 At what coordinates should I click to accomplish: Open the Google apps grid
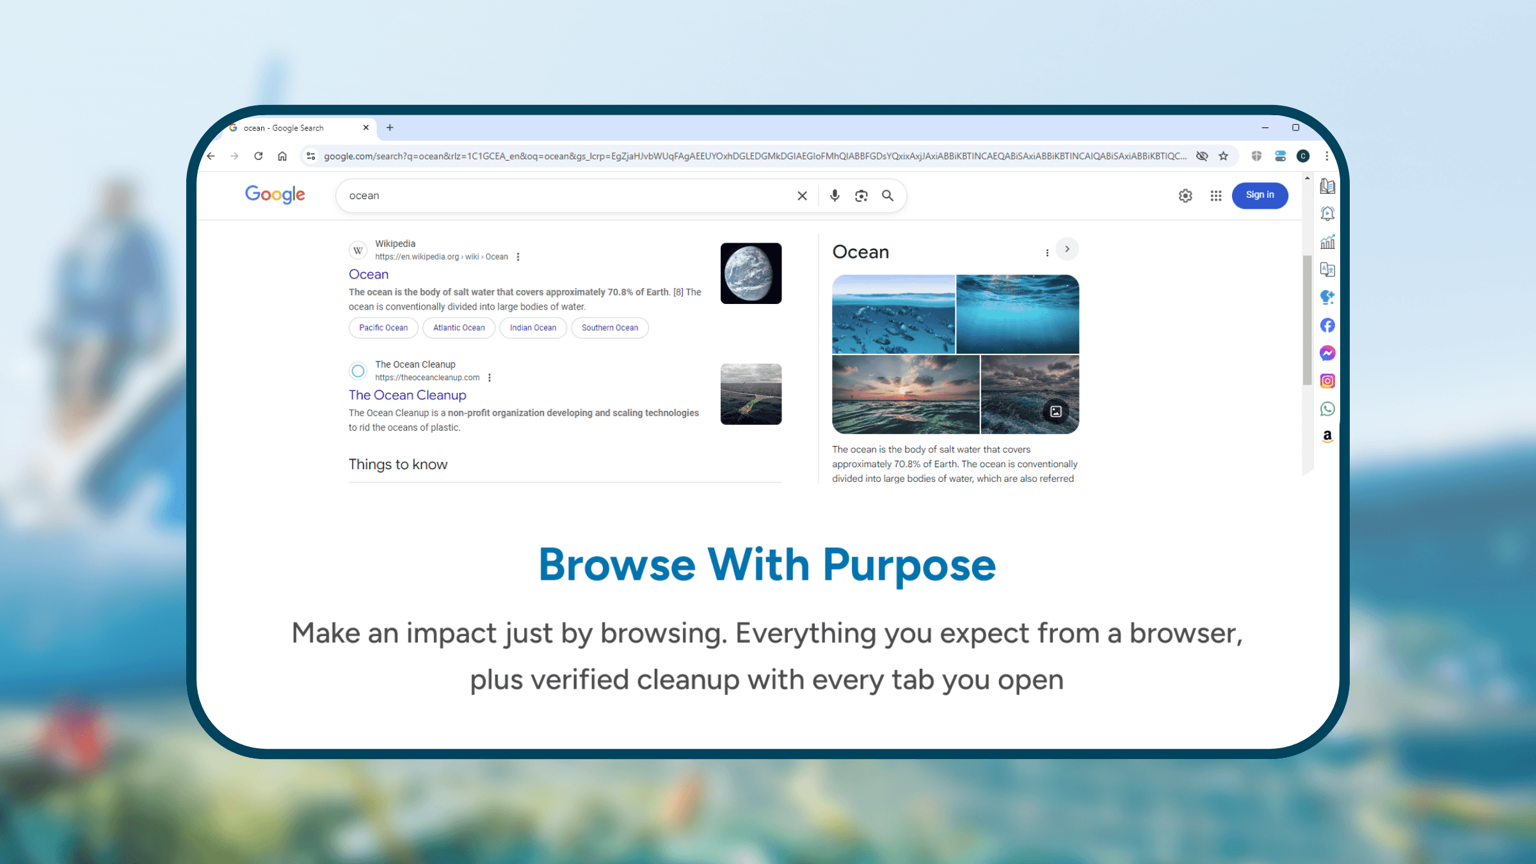(1216, 196)
